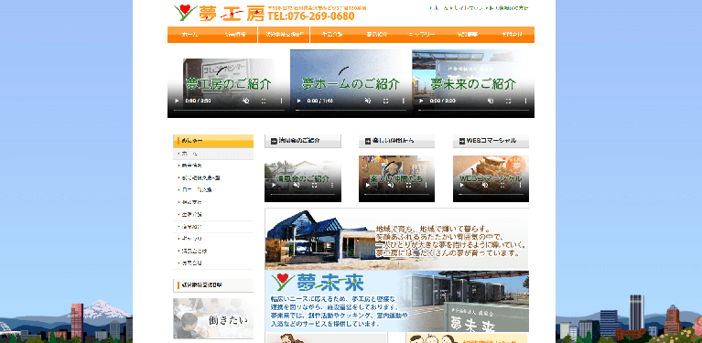Click the WEBコマーシャル section heading
The image size is (702, 343).
(x=491, y=141)
